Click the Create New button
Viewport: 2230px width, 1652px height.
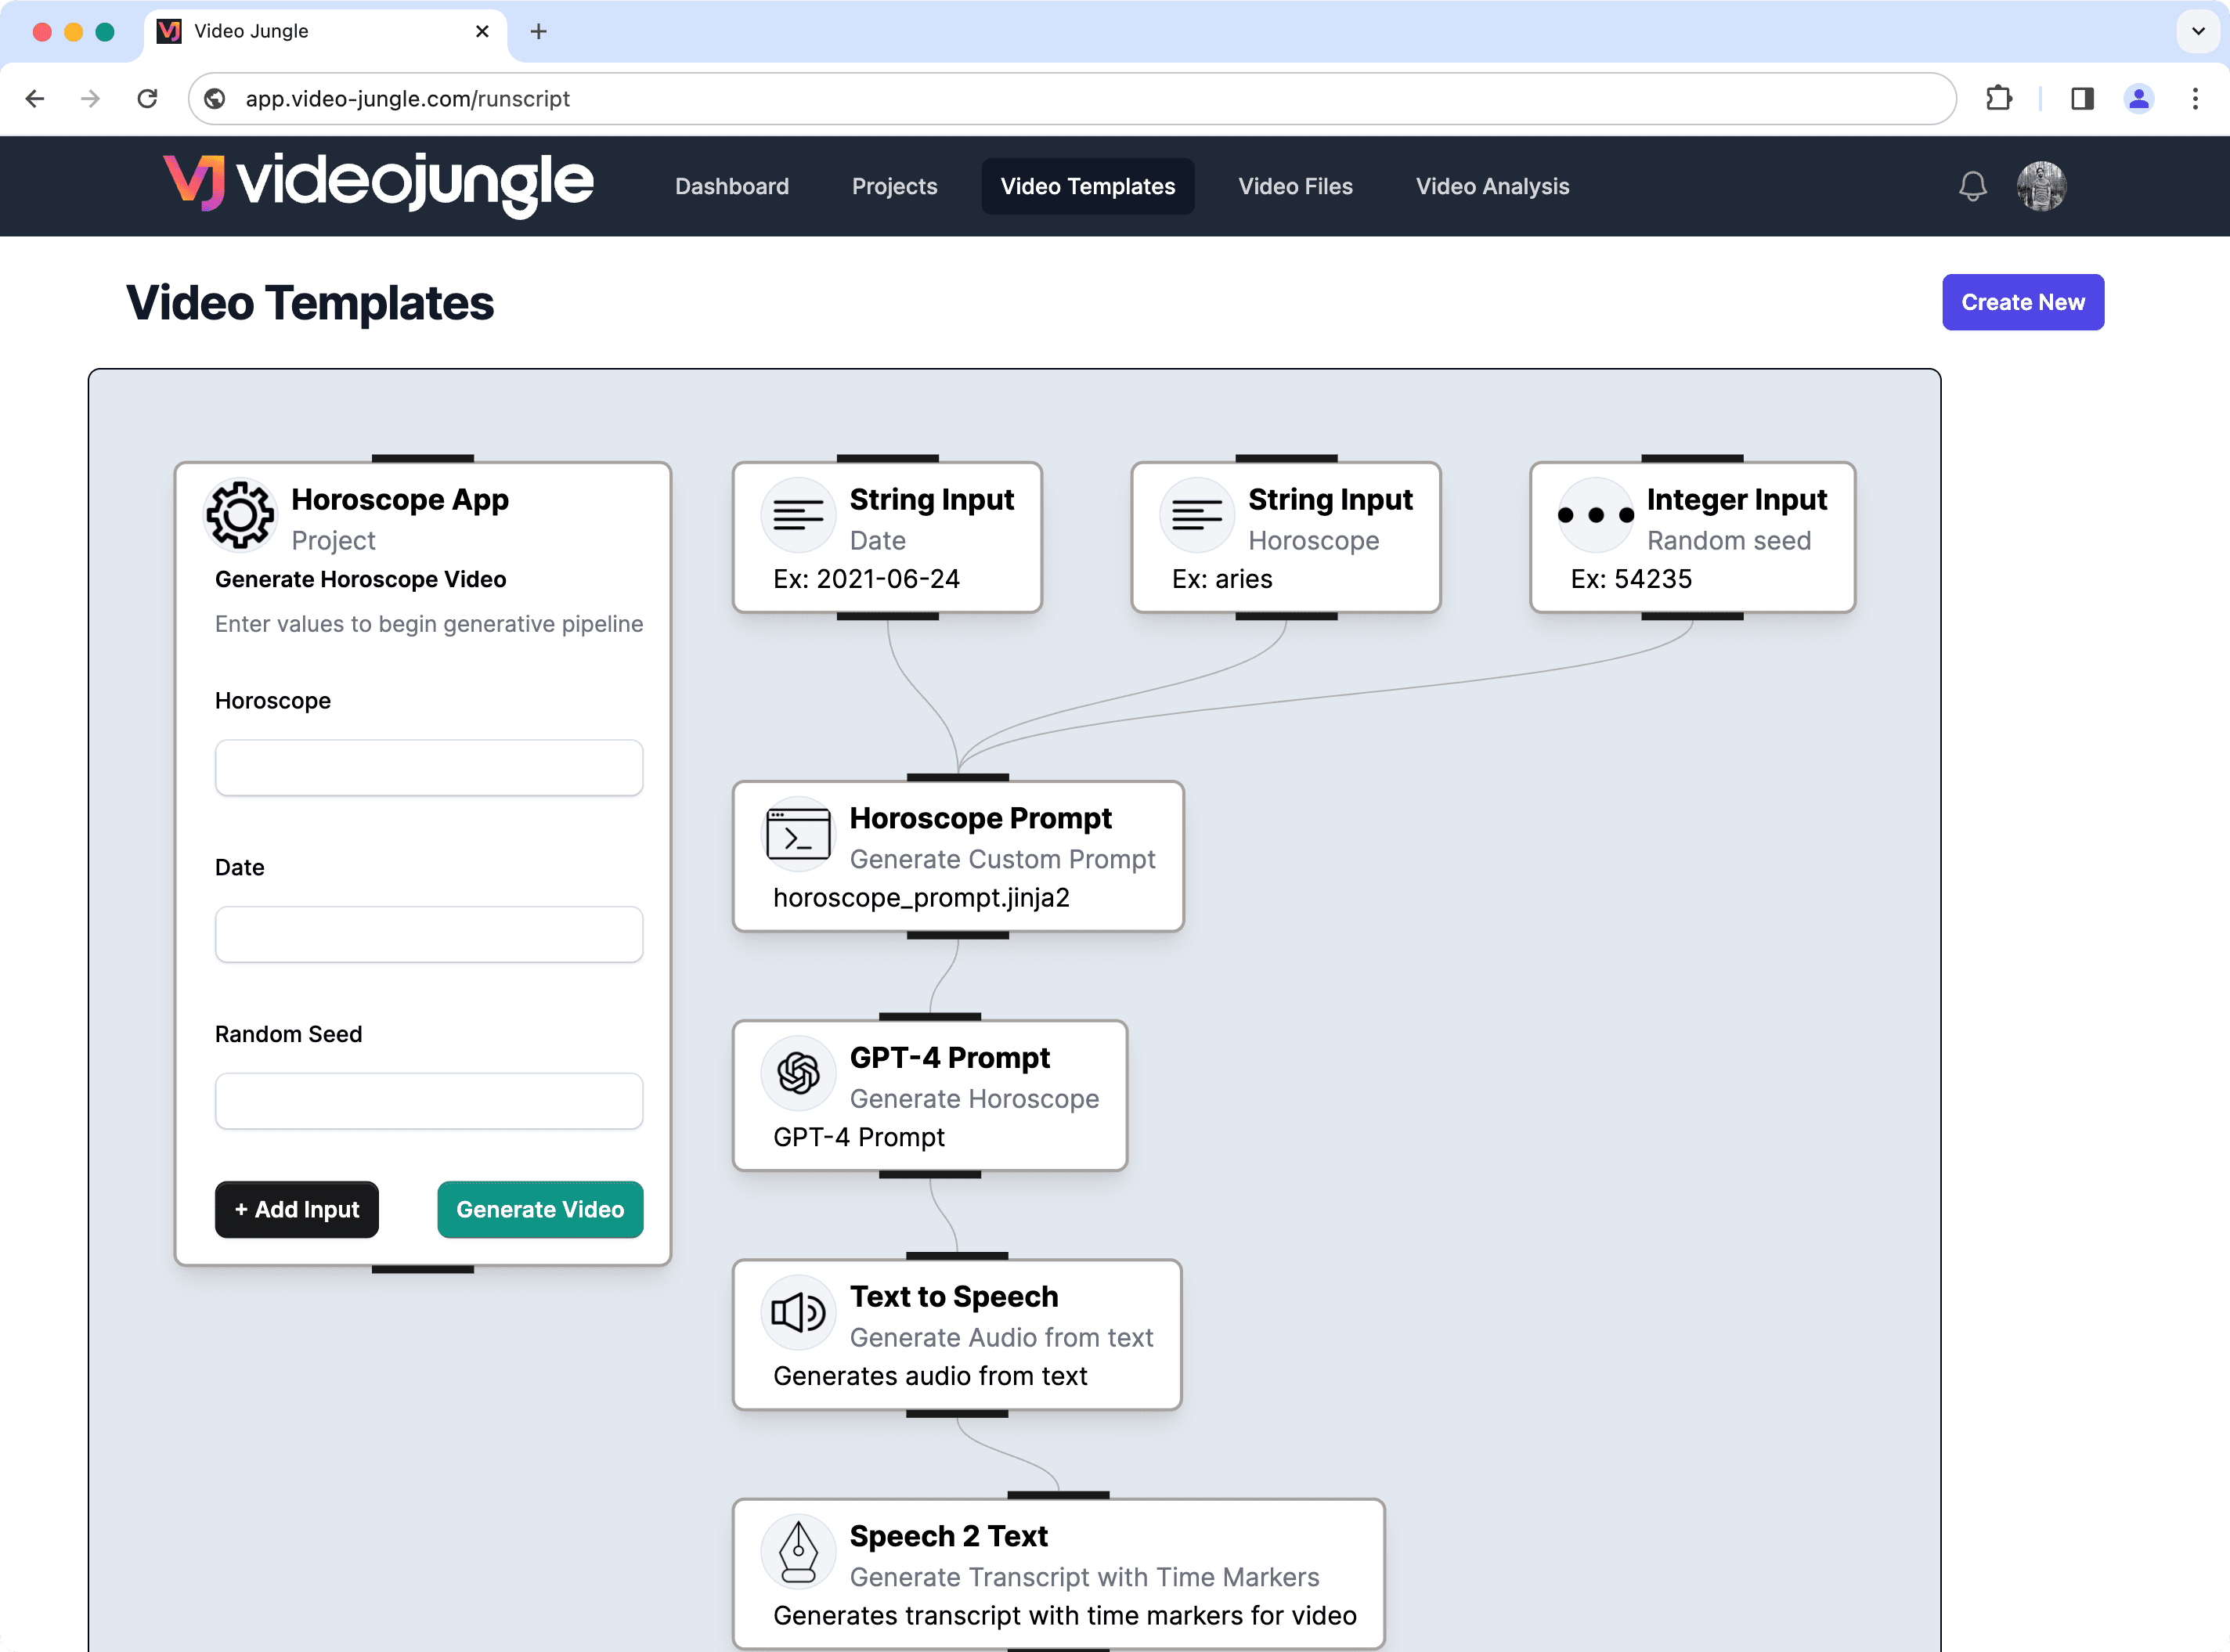pyautogui.click(x=2023, y=302)
